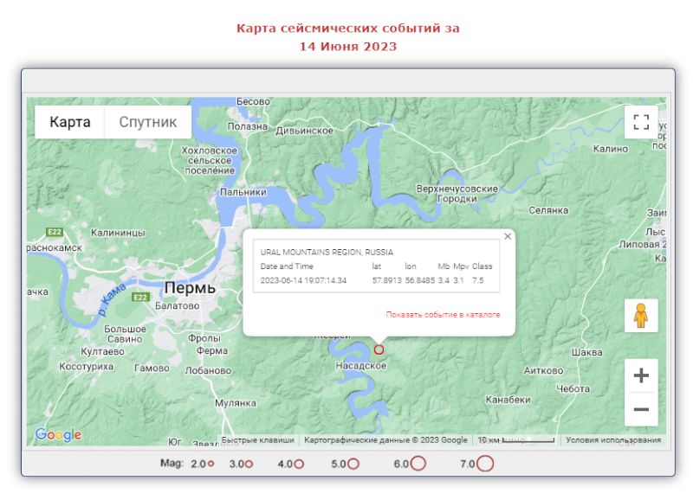Toggle fullscreen map view
This screenshot has width=693, height=500.
click(641, 122)
